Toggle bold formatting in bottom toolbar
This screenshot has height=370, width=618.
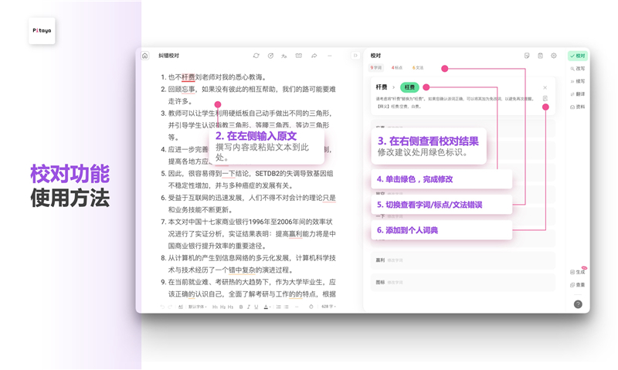(x=240, y=307)
